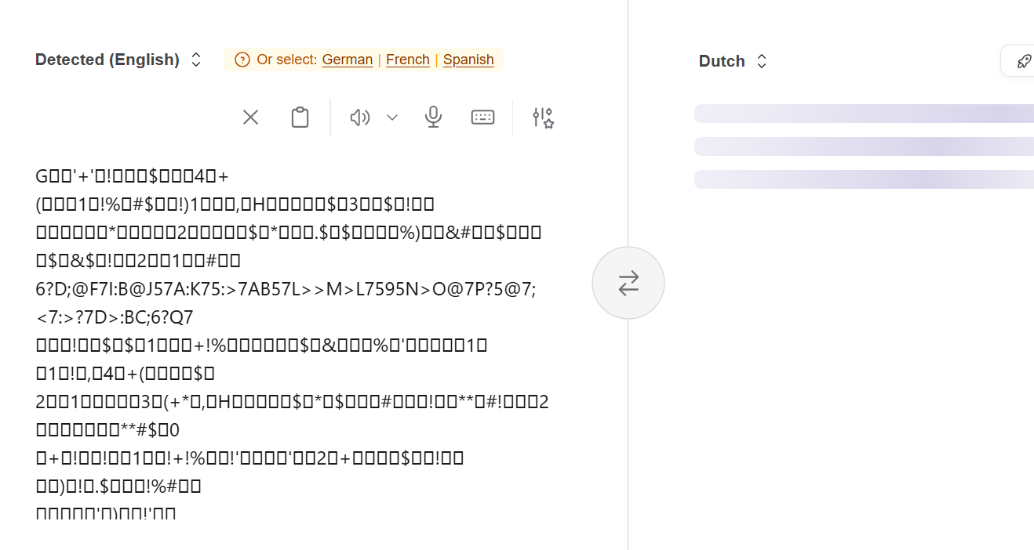Click the loading translation placeholder bars
This screenshot has height=550, width=1034.
coord(864,147)
